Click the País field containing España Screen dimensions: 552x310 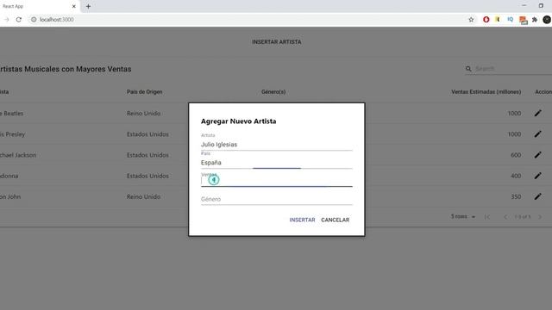(x=276, y=163)
